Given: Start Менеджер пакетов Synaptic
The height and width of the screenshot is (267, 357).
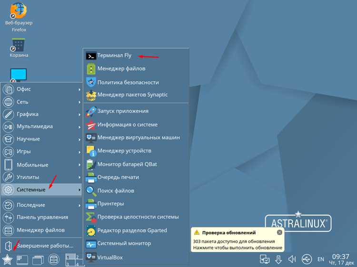Looking at the screenshot, I should 137,95.
